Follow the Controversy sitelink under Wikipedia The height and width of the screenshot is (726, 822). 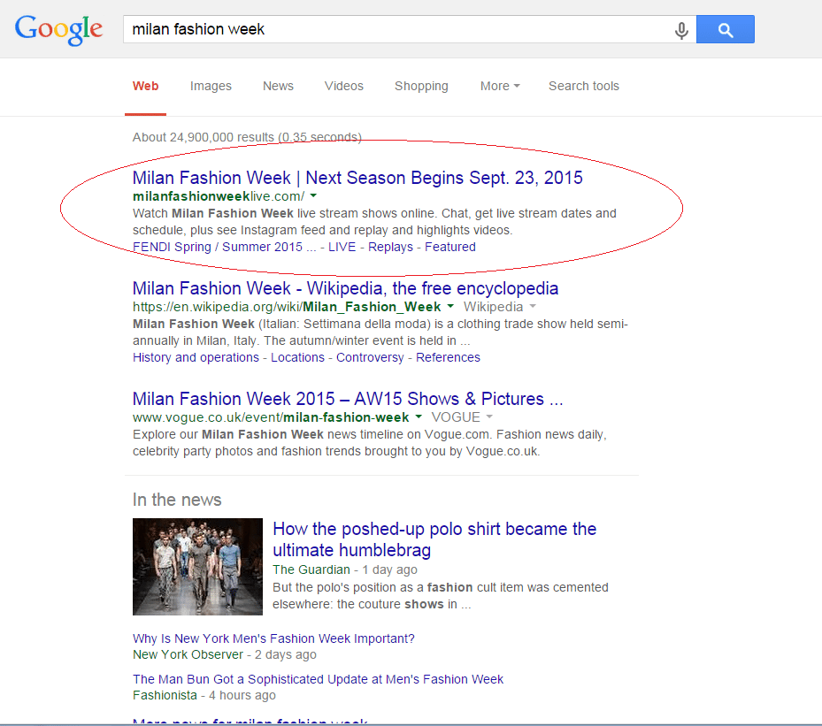pyautogui.click(x=370, y=357)
